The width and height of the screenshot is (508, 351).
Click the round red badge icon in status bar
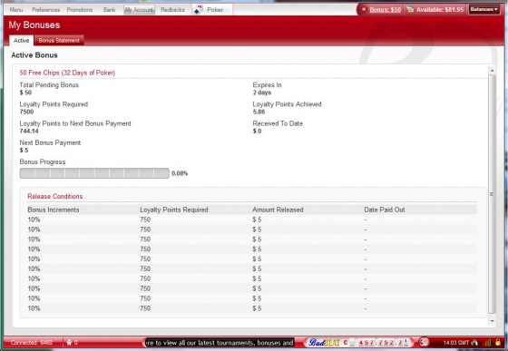pos(425,342)
